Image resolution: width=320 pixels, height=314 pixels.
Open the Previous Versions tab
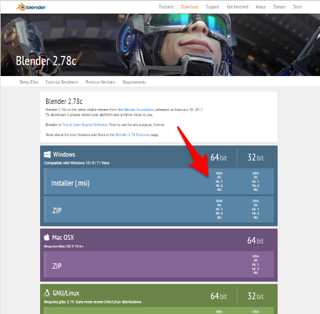coord(100,82)
